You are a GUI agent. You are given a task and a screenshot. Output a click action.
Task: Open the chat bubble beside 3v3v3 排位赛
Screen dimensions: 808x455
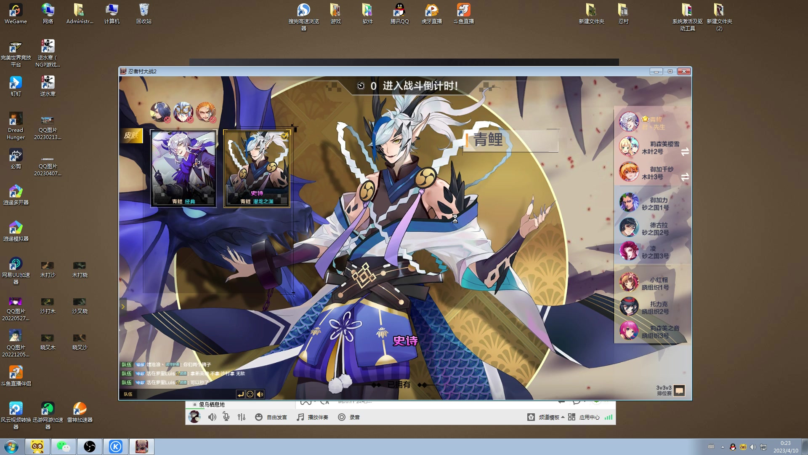(x=679, y=391)
